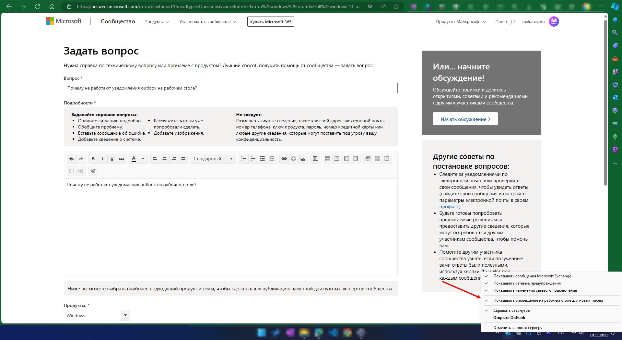622x340 pixels.
Task: Apply the font color A button
Action: (x=134, y=159)
